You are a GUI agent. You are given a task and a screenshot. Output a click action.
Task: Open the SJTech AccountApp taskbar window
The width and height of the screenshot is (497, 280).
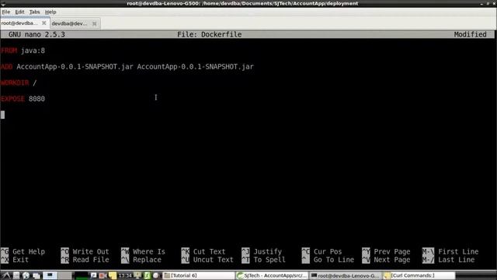point(272,275)
